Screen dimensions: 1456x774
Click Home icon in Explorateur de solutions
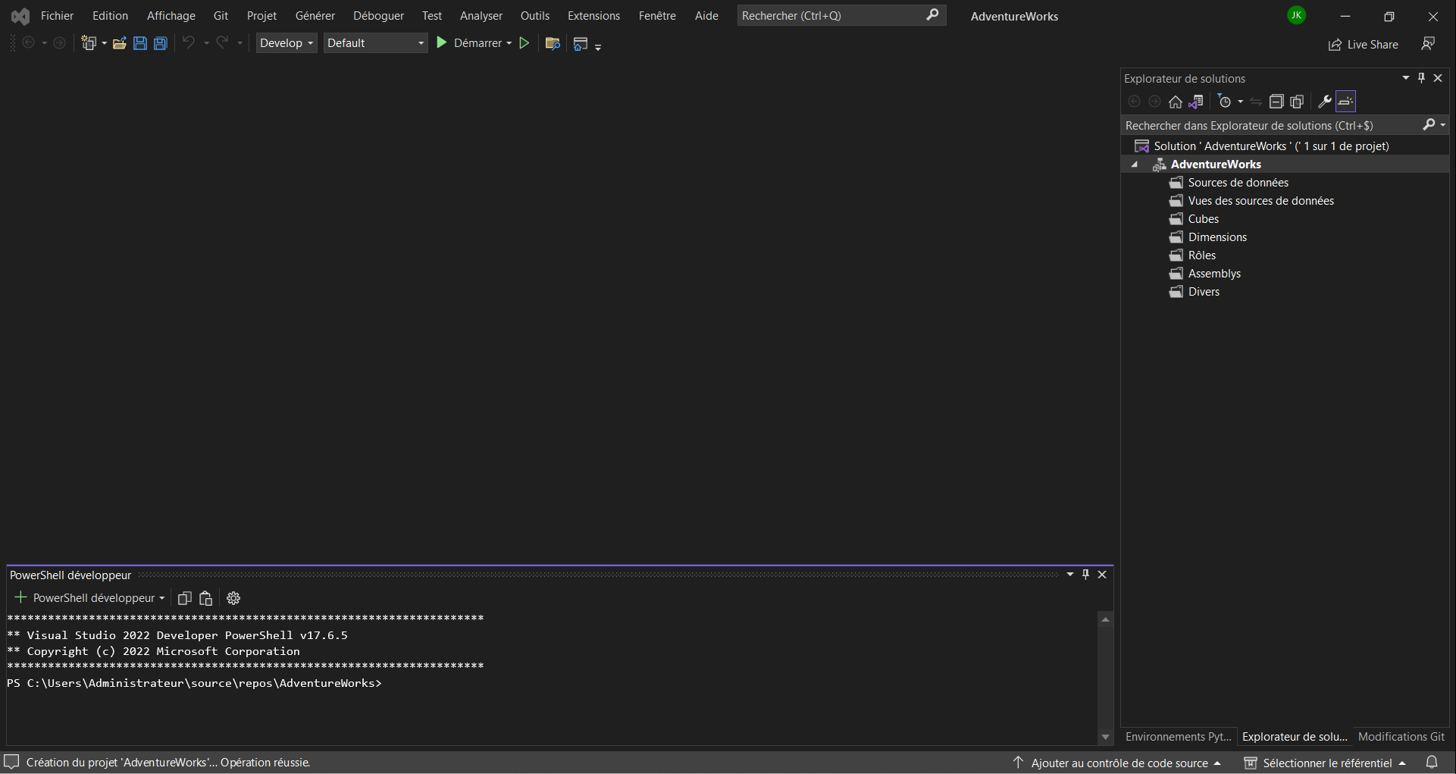pos(1176,102)
